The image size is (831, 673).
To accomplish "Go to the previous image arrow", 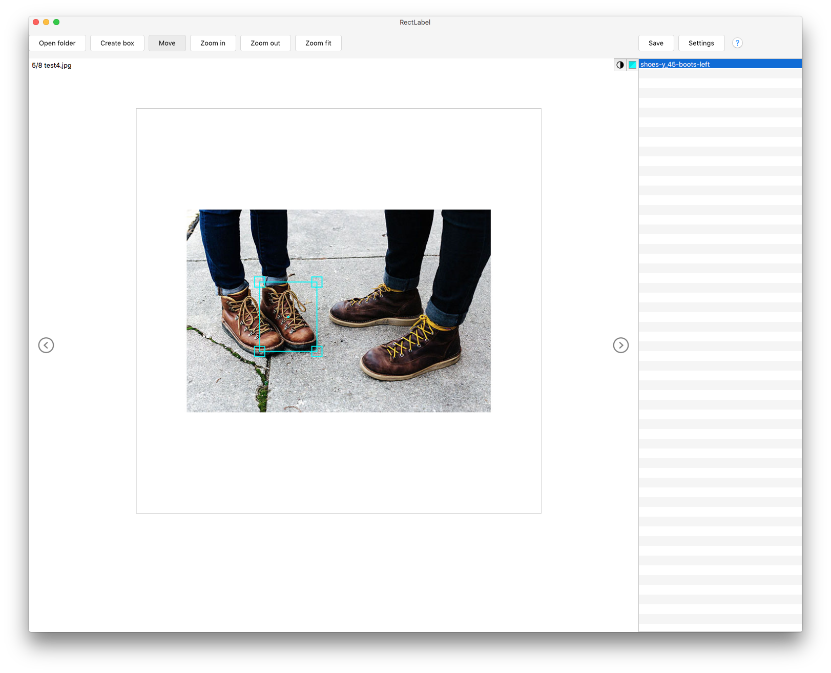I will pos(46,345).
